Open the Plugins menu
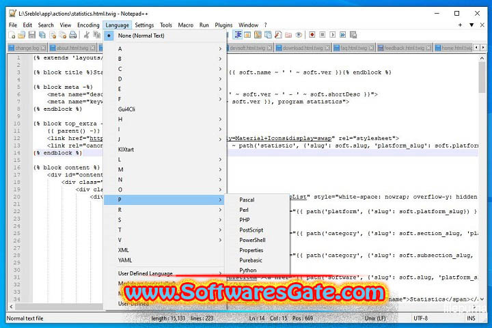The height and width of the screenshot is (328, 492). [x=223, y=25]
